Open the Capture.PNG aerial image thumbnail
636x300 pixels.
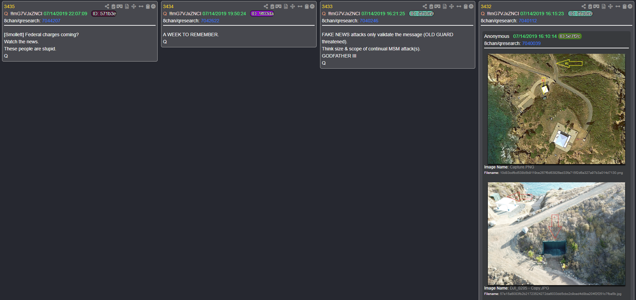pos(556,109)
